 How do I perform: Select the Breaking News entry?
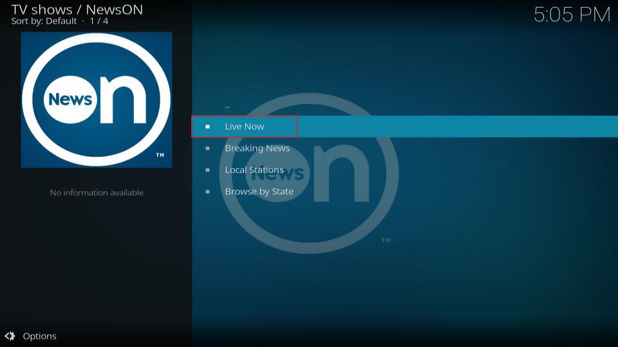pos(404,148)
